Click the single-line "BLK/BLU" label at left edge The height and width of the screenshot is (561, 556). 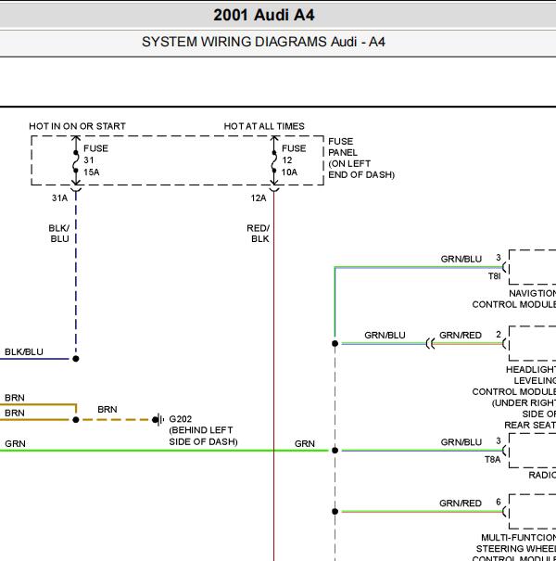[24, 352]
